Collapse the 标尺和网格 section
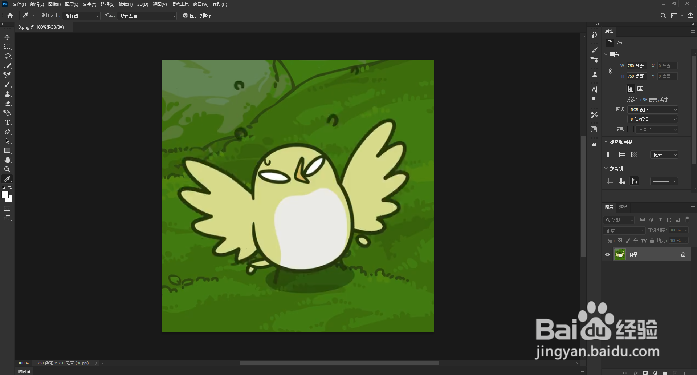 tap(606, 142)
